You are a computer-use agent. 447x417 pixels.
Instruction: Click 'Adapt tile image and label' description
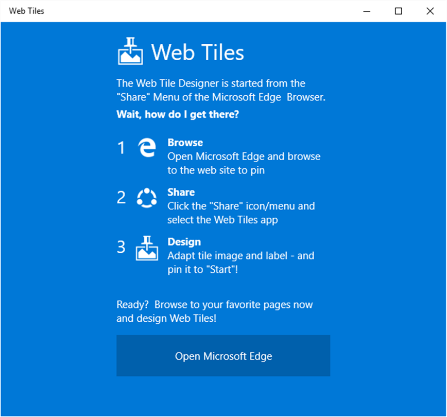pyautogui.click(x=241, y=262)
